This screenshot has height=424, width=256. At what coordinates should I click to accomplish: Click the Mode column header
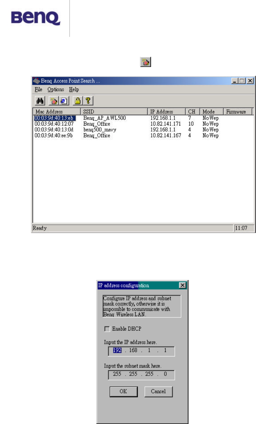point(211,112)
